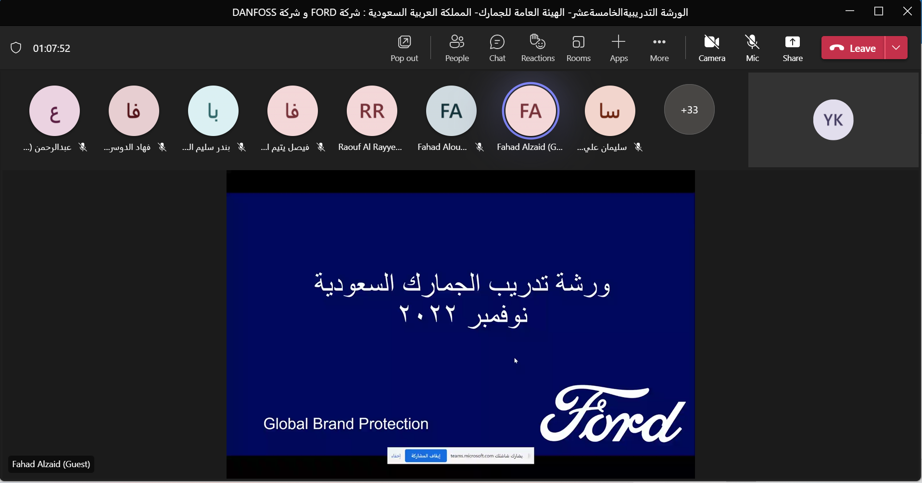Expand the Leave options dropdown arrow

(x=896, y=48)
